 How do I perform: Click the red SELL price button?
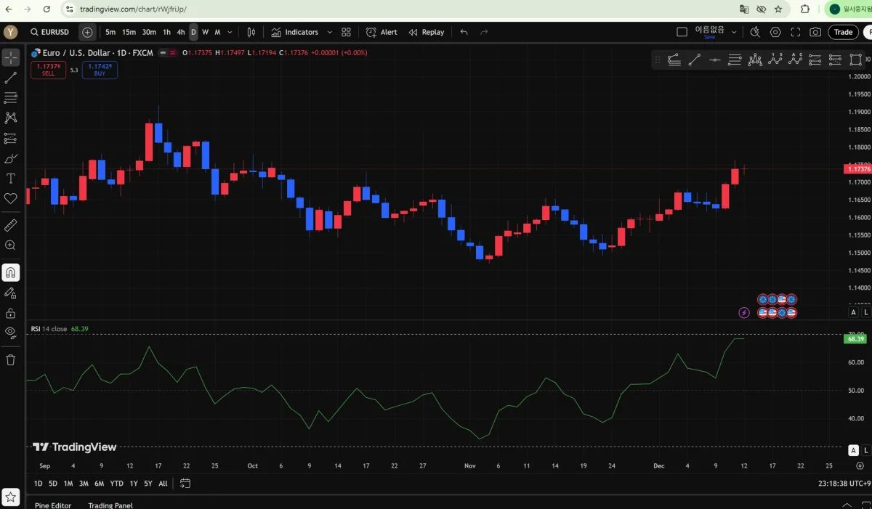point(48,70)
